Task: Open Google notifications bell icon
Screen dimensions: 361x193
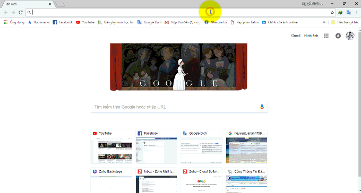Action: [x=338, y=36]
